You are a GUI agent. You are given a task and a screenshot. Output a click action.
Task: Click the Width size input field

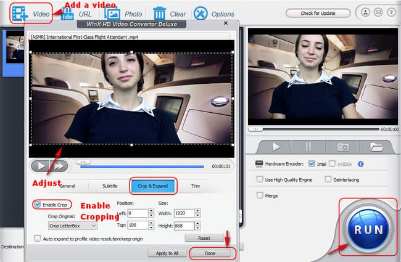coord(184,213)
